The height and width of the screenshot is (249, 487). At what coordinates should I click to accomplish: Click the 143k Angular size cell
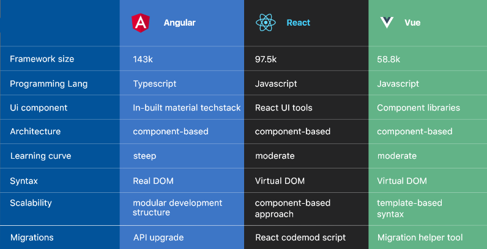click(143, 59)
